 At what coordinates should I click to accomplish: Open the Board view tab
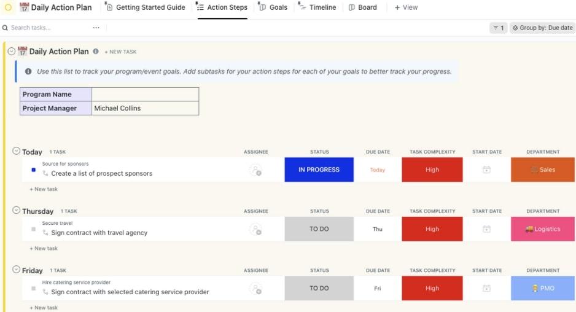pyautogui.click(x=363, y=7)
